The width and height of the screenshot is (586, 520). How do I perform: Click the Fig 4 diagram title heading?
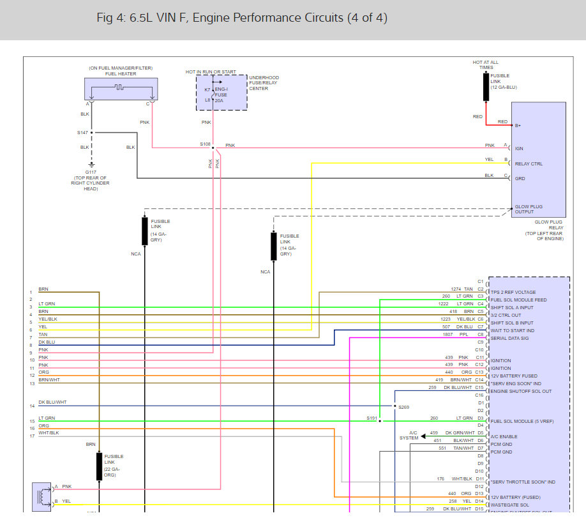pos(242,18)
